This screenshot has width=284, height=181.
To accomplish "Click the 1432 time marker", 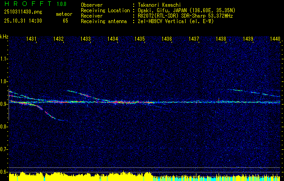I will (x=59, y=38).
